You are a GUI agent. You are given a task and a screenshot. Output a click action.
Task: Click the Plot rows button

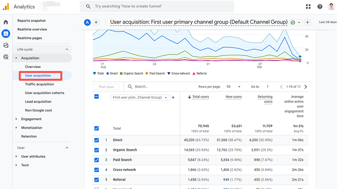106,86
